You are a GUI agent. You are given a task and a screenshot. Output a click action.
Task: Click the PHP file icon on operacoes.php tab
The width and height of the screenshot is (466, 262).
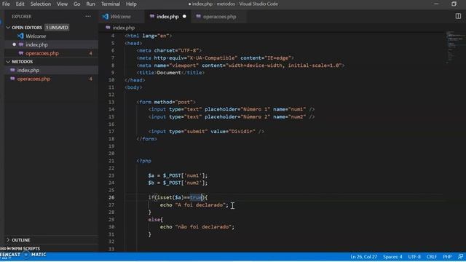(x=198, y=16)
